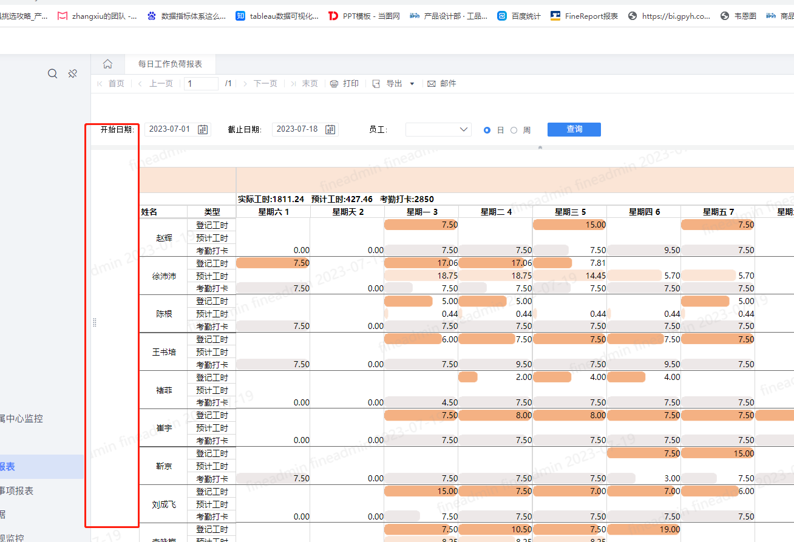Go to 下一页 next page
794x542 pixels.
[260, 84]
